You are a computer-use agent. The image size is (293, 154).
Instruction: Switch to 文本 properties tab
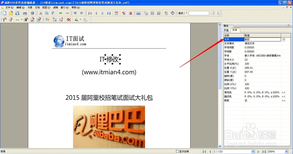click(x=235, y=30)
